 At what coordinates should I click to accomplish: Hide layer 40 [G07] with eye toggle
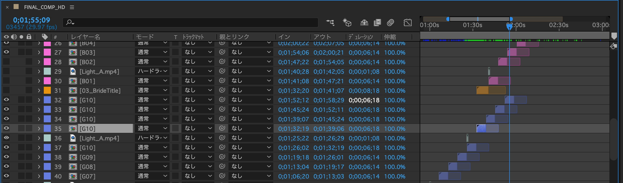coord(6,176)
